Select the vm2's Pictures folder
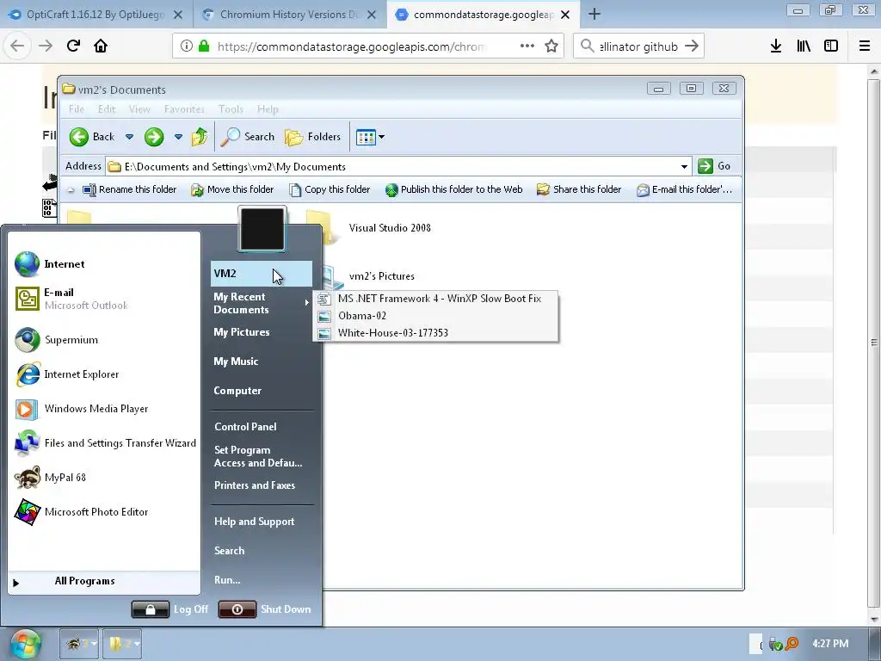Image resolution: width=881 pixels, height=661 pixels. (381, 276)
